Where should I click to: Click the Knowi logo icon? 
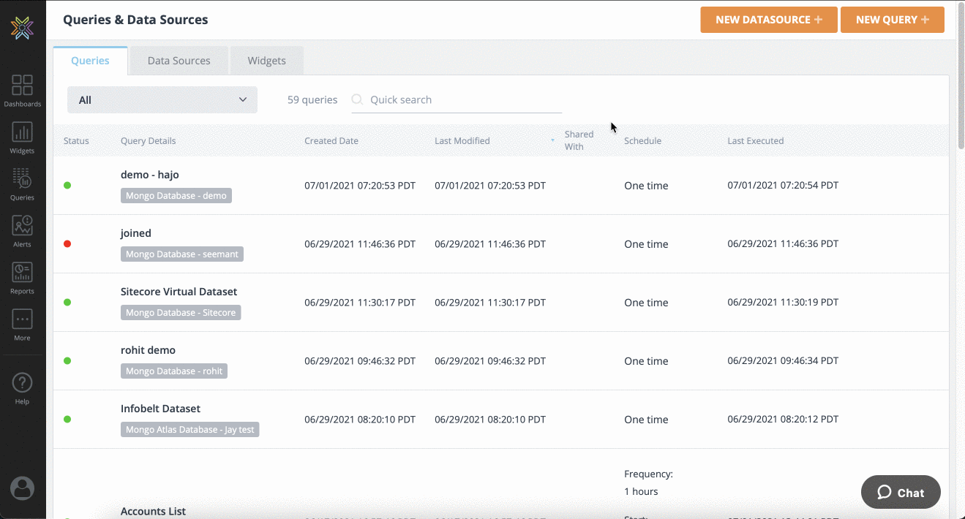click(22, 28)
